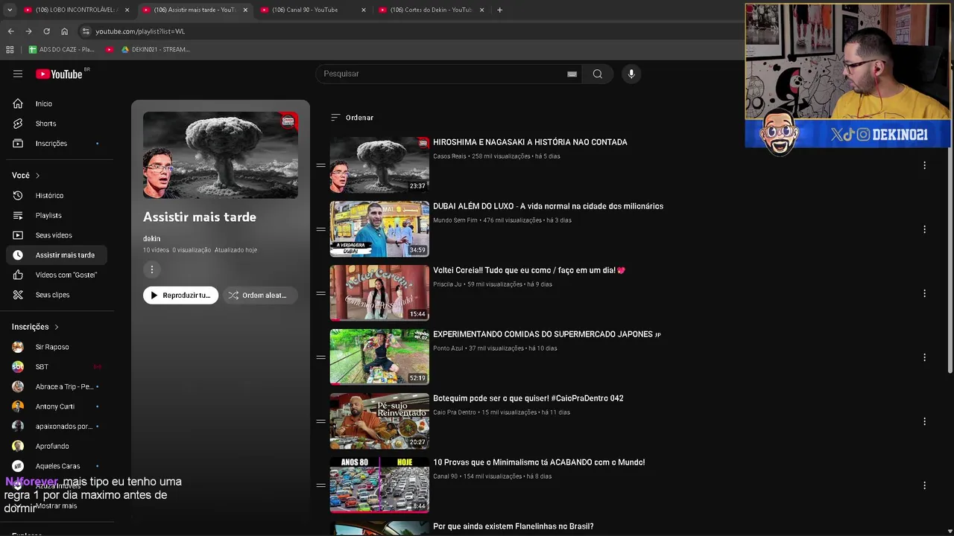The image size is (954, 536).
Task: Click the search magnifier button
Action: pos(597,74)
